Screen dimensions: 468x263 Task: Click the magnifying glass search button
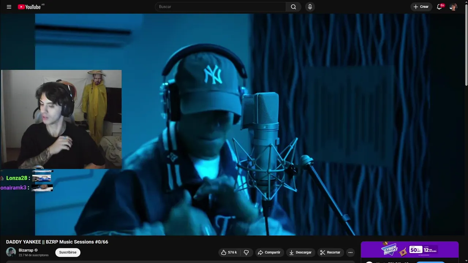point(293,7)
